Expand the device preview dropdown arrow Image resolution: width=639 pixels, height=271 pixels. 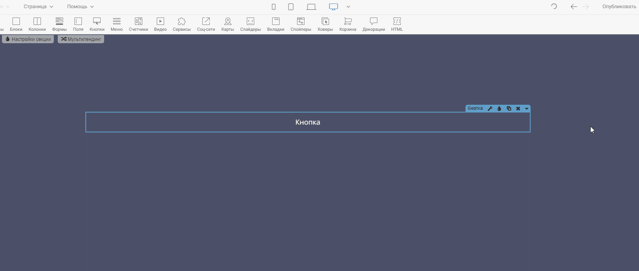[x=349, y=7]
